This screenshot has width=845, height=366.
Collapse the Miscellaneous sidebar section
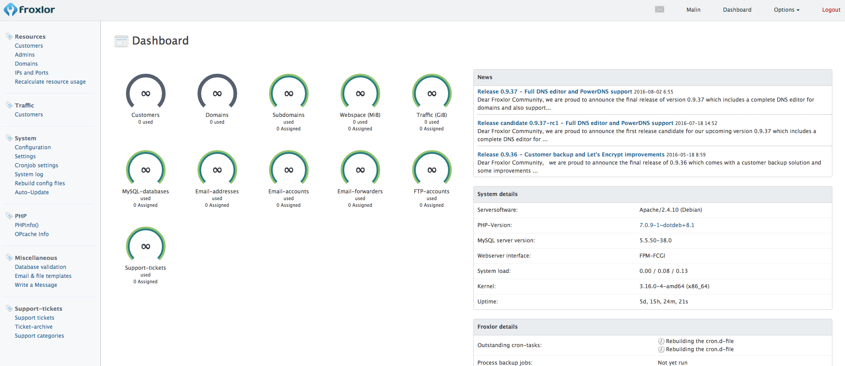coord(36,258)
